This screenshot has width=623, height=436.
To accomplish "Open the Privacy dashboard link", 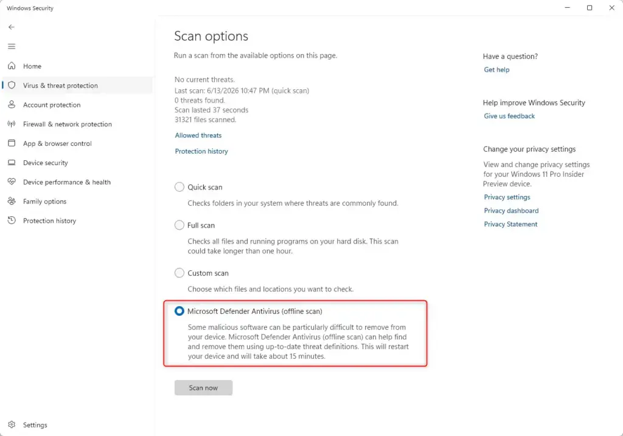I will pos(511,211).
